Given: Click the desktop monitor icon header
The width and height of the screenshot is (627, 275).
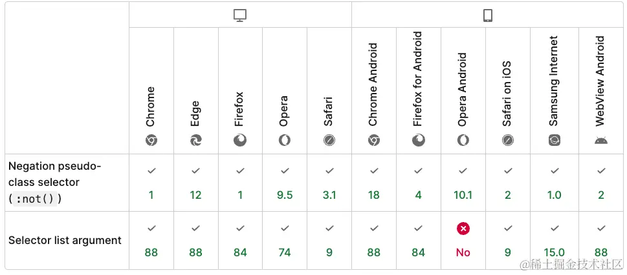Looking at the screenshot, I should (240, 15).
